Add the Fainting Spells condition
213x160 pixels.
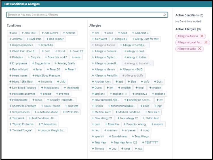pos(65,63)
